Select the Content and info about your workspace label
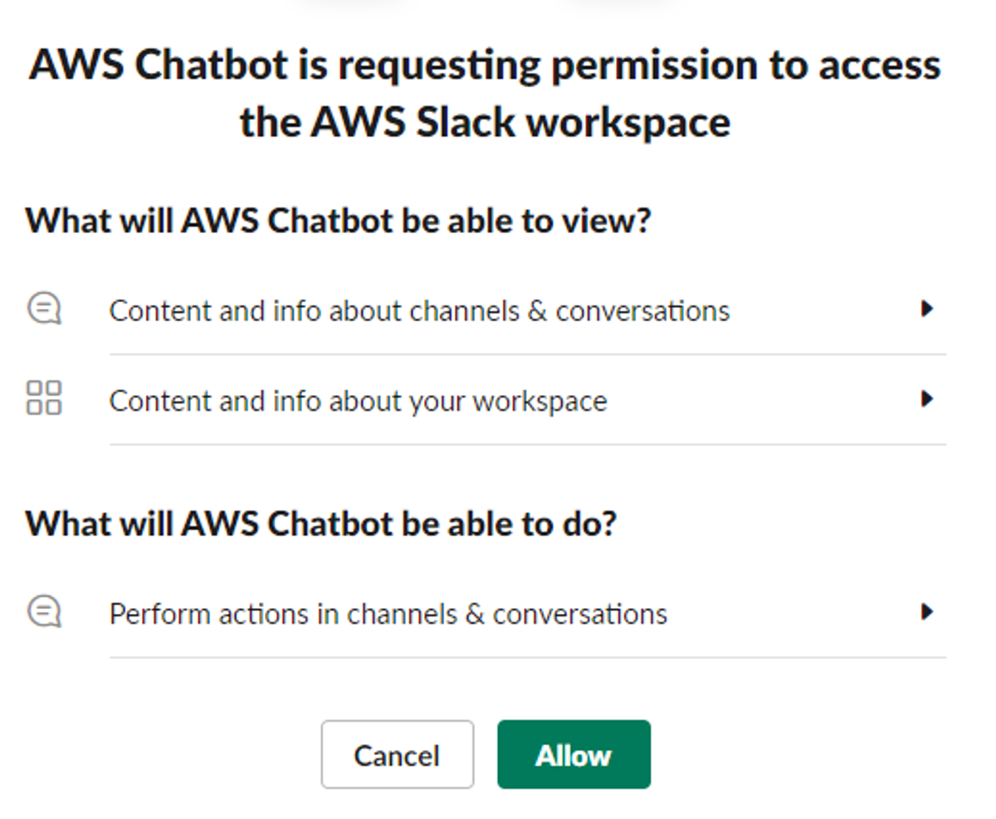This screenshot has width=996, height=819. point(358,401)
